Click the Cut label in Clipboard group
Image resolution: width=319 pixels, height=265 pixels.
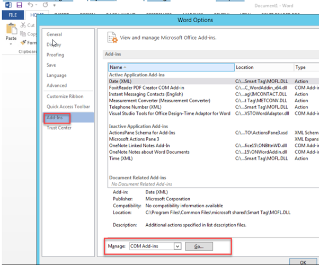31,25
